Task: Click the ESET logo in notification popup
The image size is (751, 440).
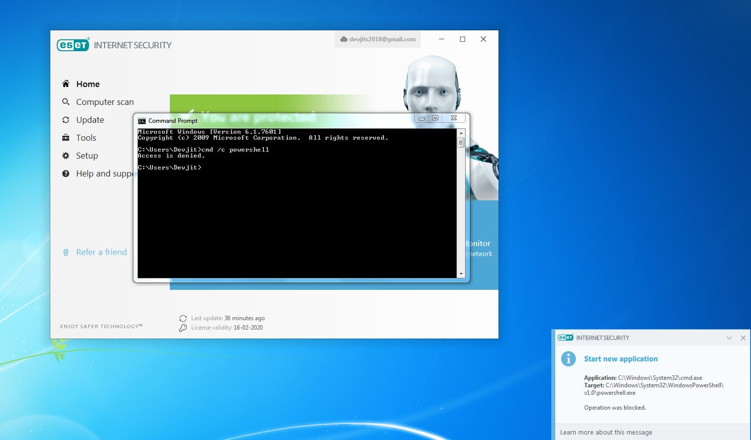Action: click(565, 338)
